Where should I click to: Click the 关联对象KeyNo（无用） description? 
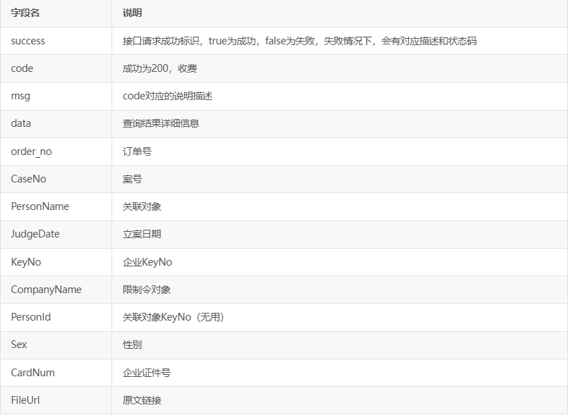[x=173, y=317]
